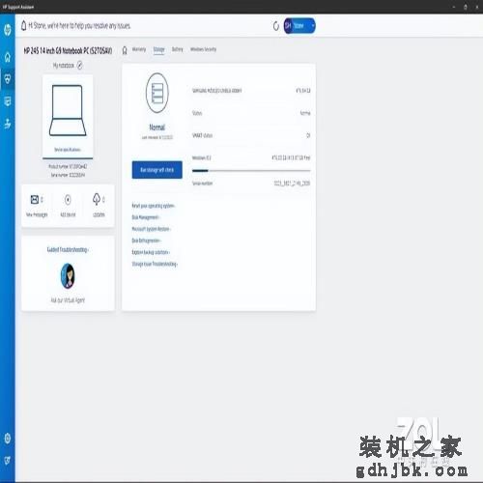Click the laptop device thumbnail
The image size is (483, 483).
click(x=68, y=110)
